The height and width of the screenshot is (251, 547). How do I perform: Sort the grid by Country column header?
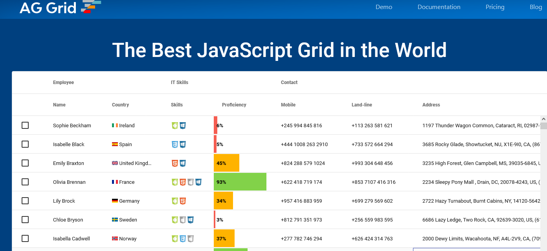pos(120,105)
